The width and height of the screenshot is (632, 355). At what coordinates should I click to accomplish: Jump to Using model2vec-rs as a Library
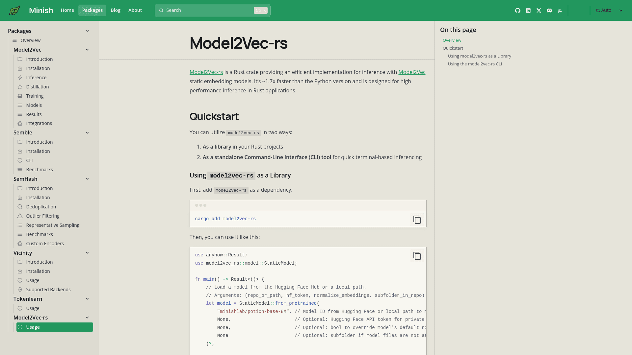tap(480, 56)
